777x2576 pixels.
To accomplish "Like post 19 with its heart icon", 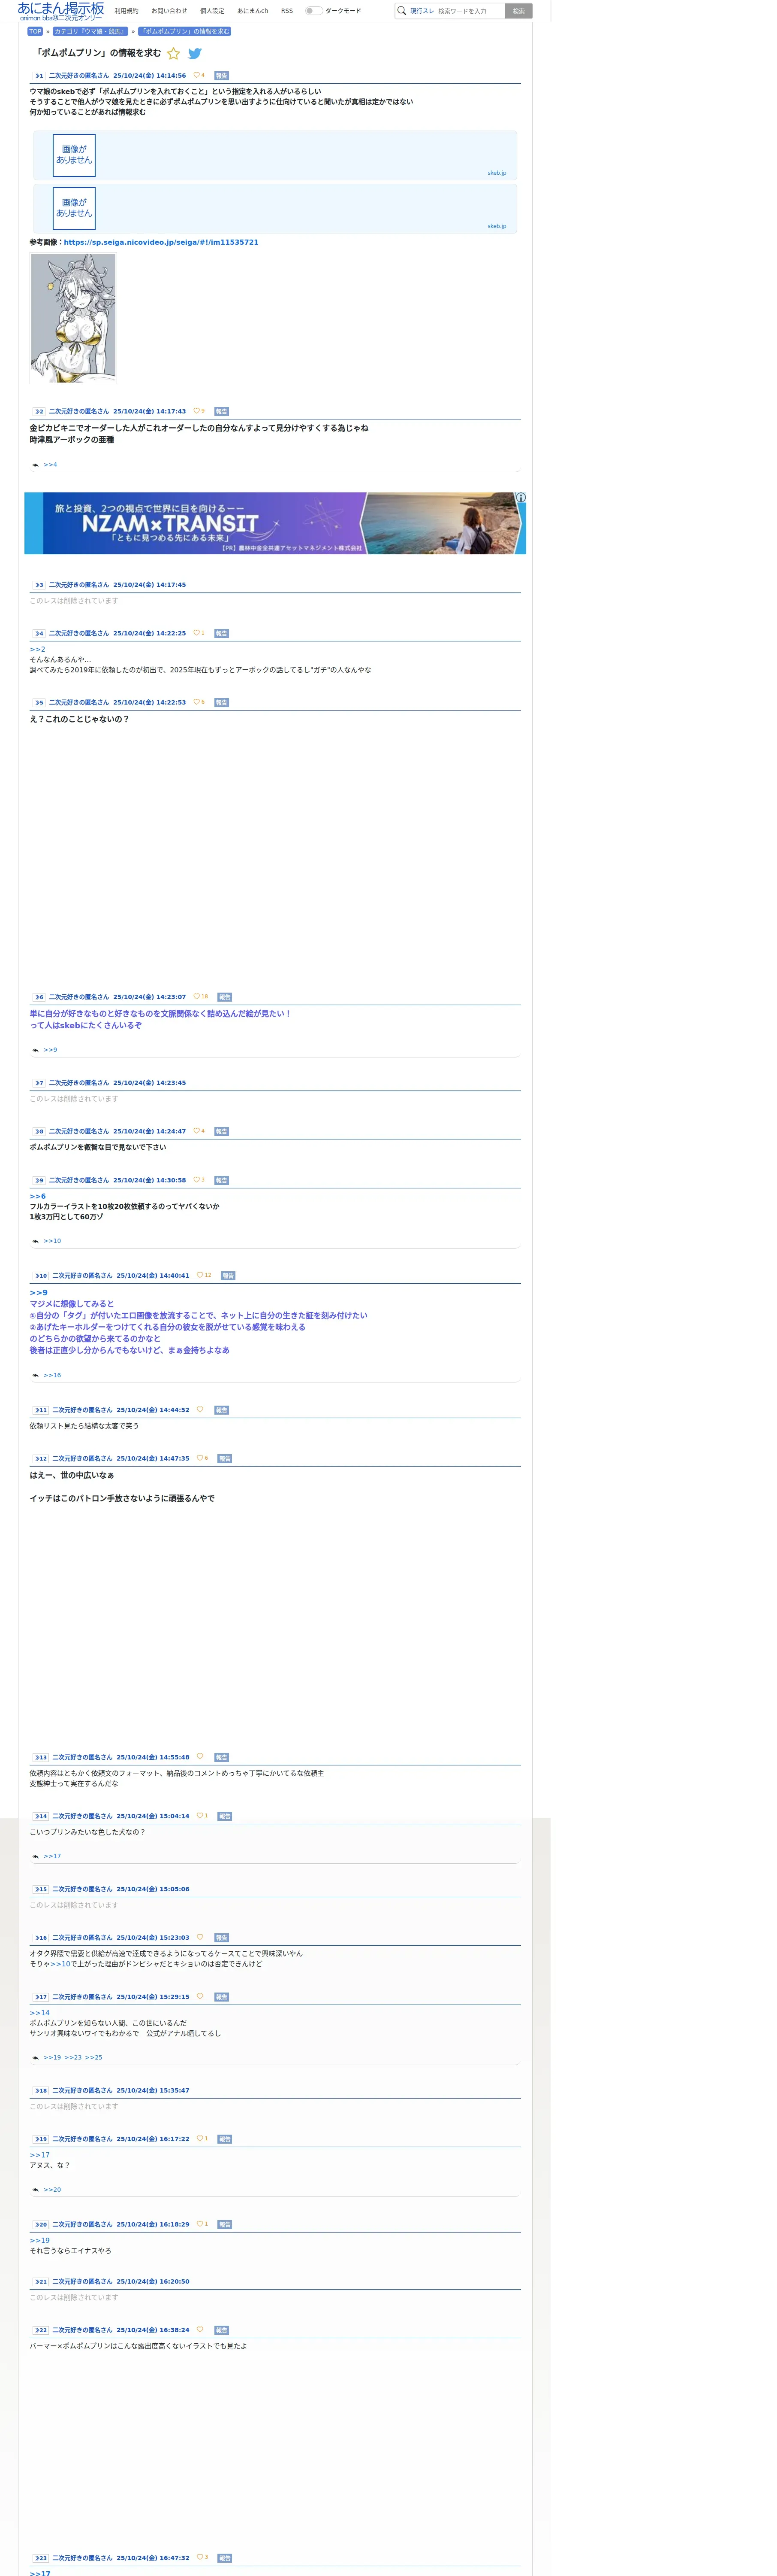I will [x=200, y=2139].
